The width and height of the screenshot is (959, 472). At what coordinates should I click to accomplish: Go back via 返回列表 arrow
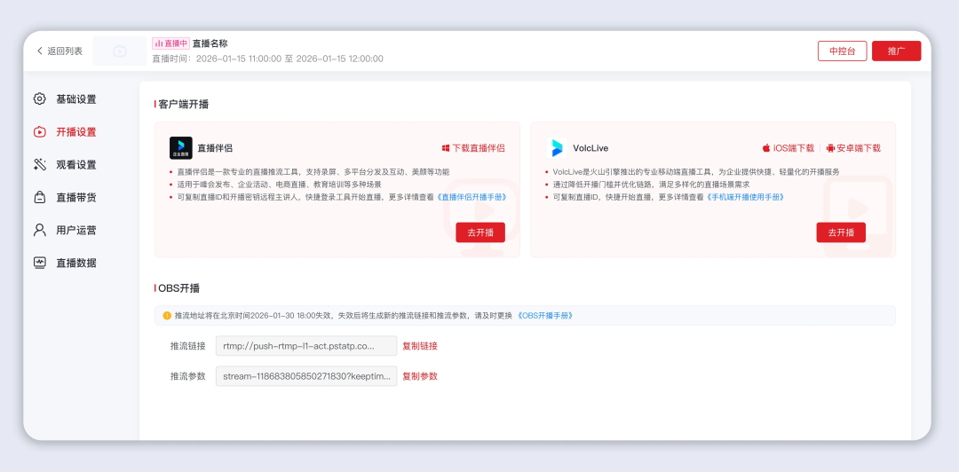click(x=40, y=51)
